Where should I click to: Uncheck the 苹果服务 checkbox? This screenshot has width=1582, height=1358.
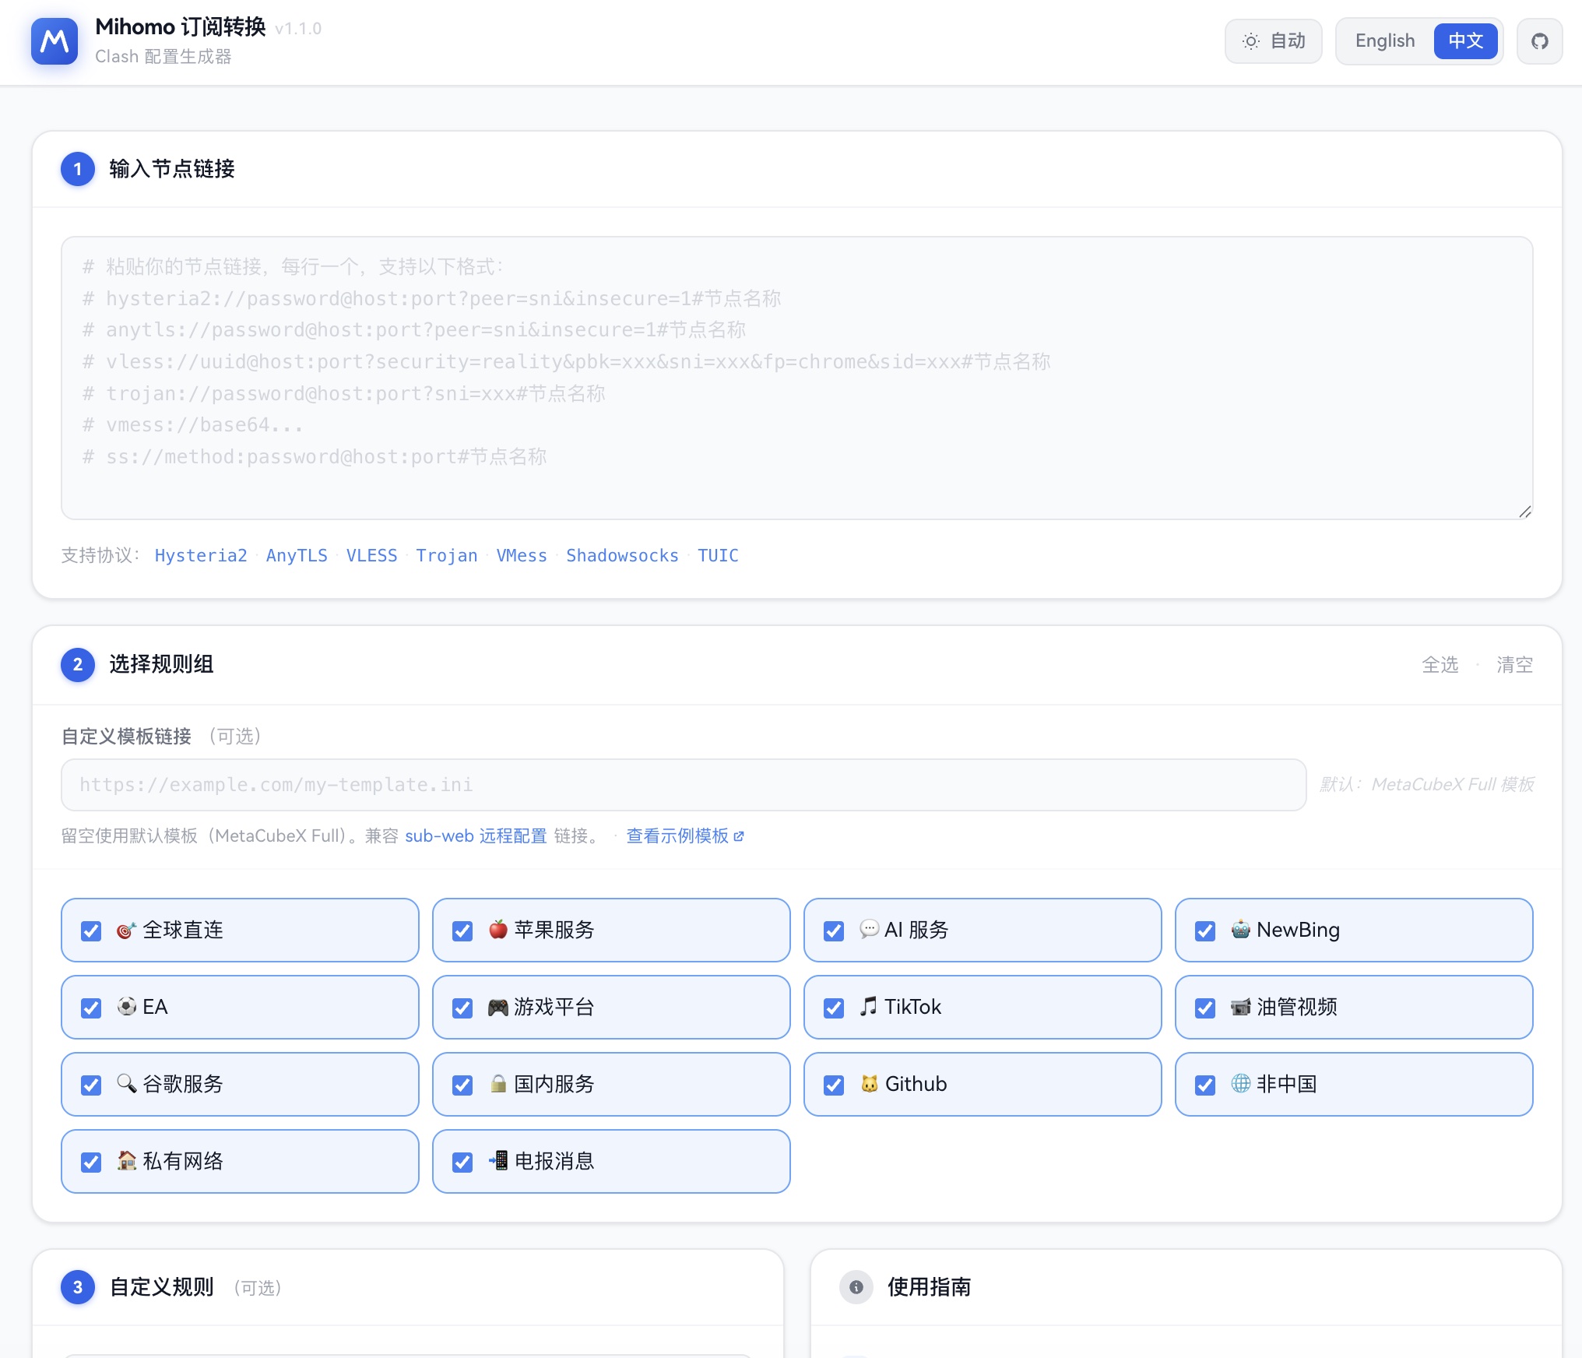(462, 931)
